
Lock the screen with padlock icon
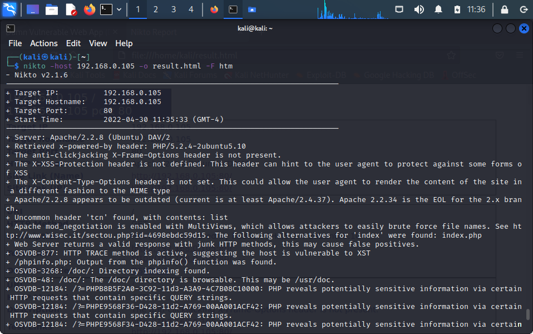505,9
